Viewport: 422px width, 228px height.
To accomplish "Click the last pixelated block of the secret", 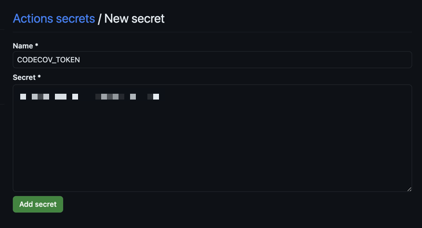I will coord(156,97).
